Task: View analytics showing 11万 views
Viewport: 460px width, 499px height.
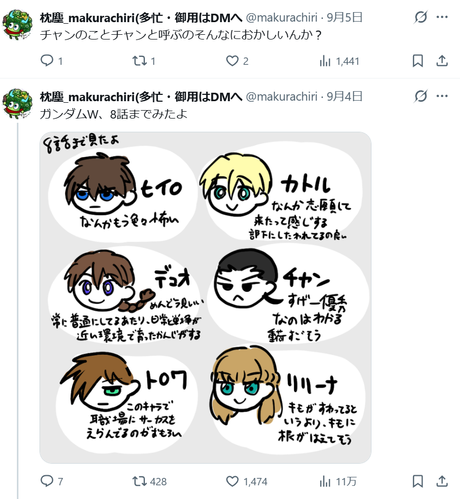Action: [x=338, y=481]
